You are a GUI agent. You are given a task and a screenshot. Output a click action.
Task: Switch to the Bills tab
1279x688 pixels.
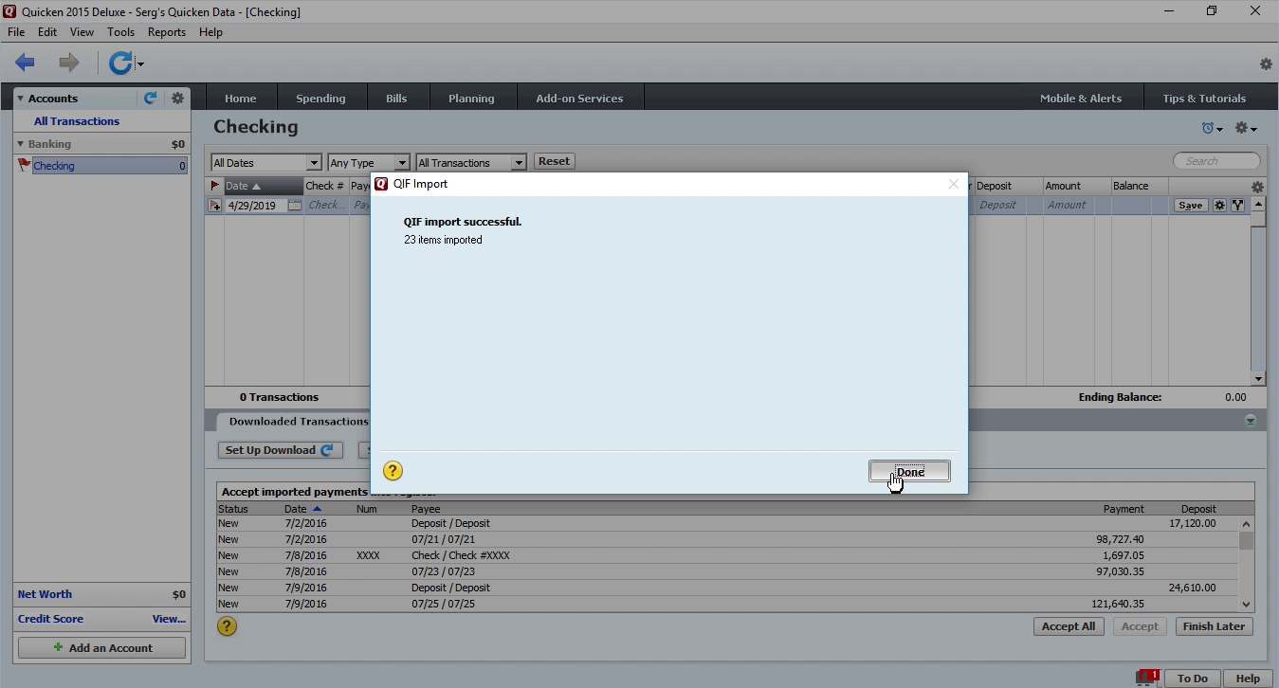(396, 98)
